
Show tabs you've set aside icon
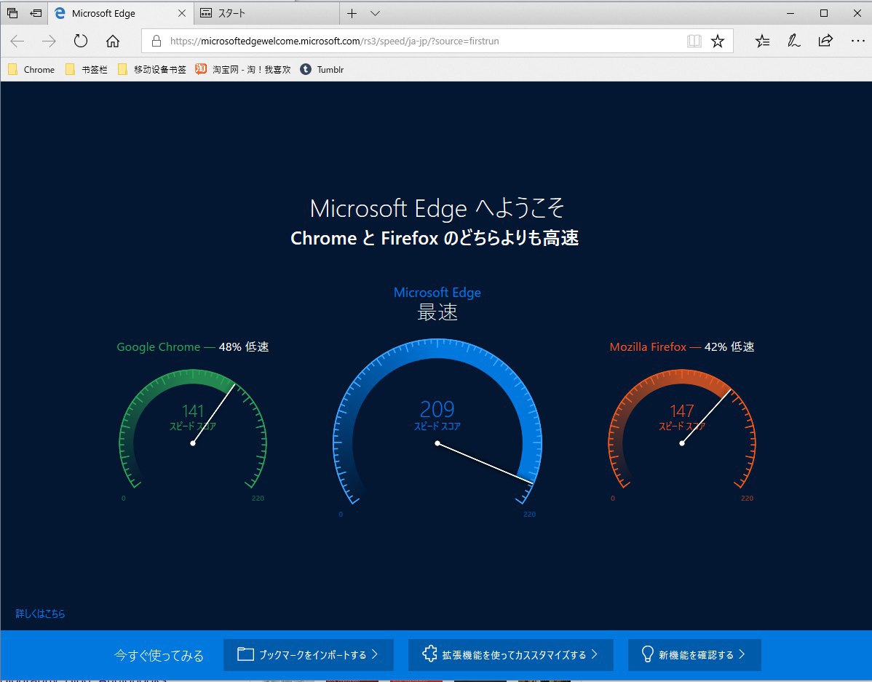12,13
